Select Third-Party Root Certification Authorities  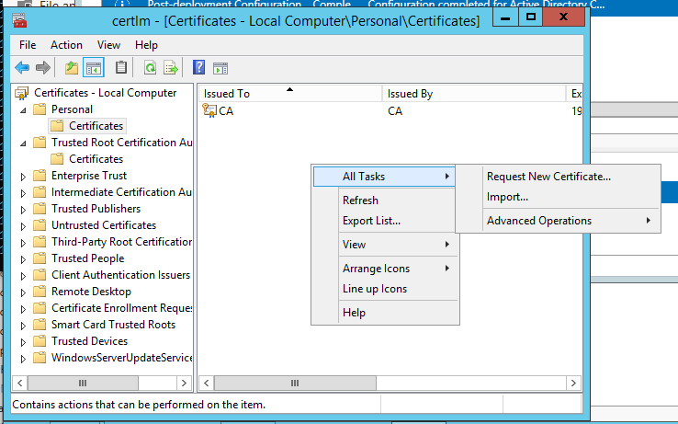(121, 242)
